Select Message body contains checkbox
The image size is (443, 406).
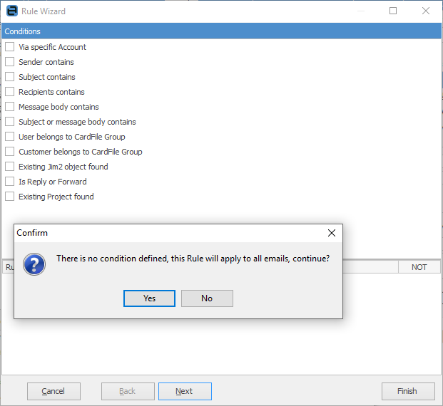point(9,107)
